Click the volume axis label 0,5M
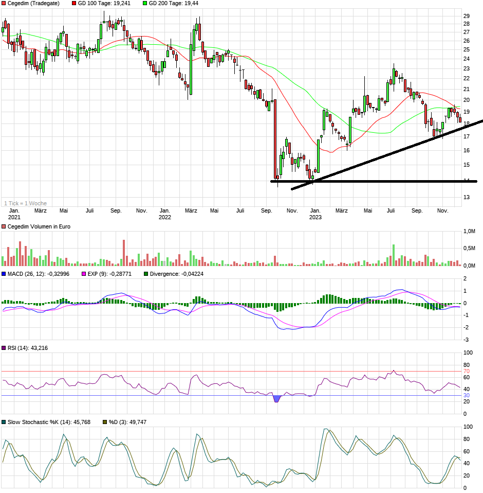The height and width of the screenshot is (493, 483). [x=469, y=249]
